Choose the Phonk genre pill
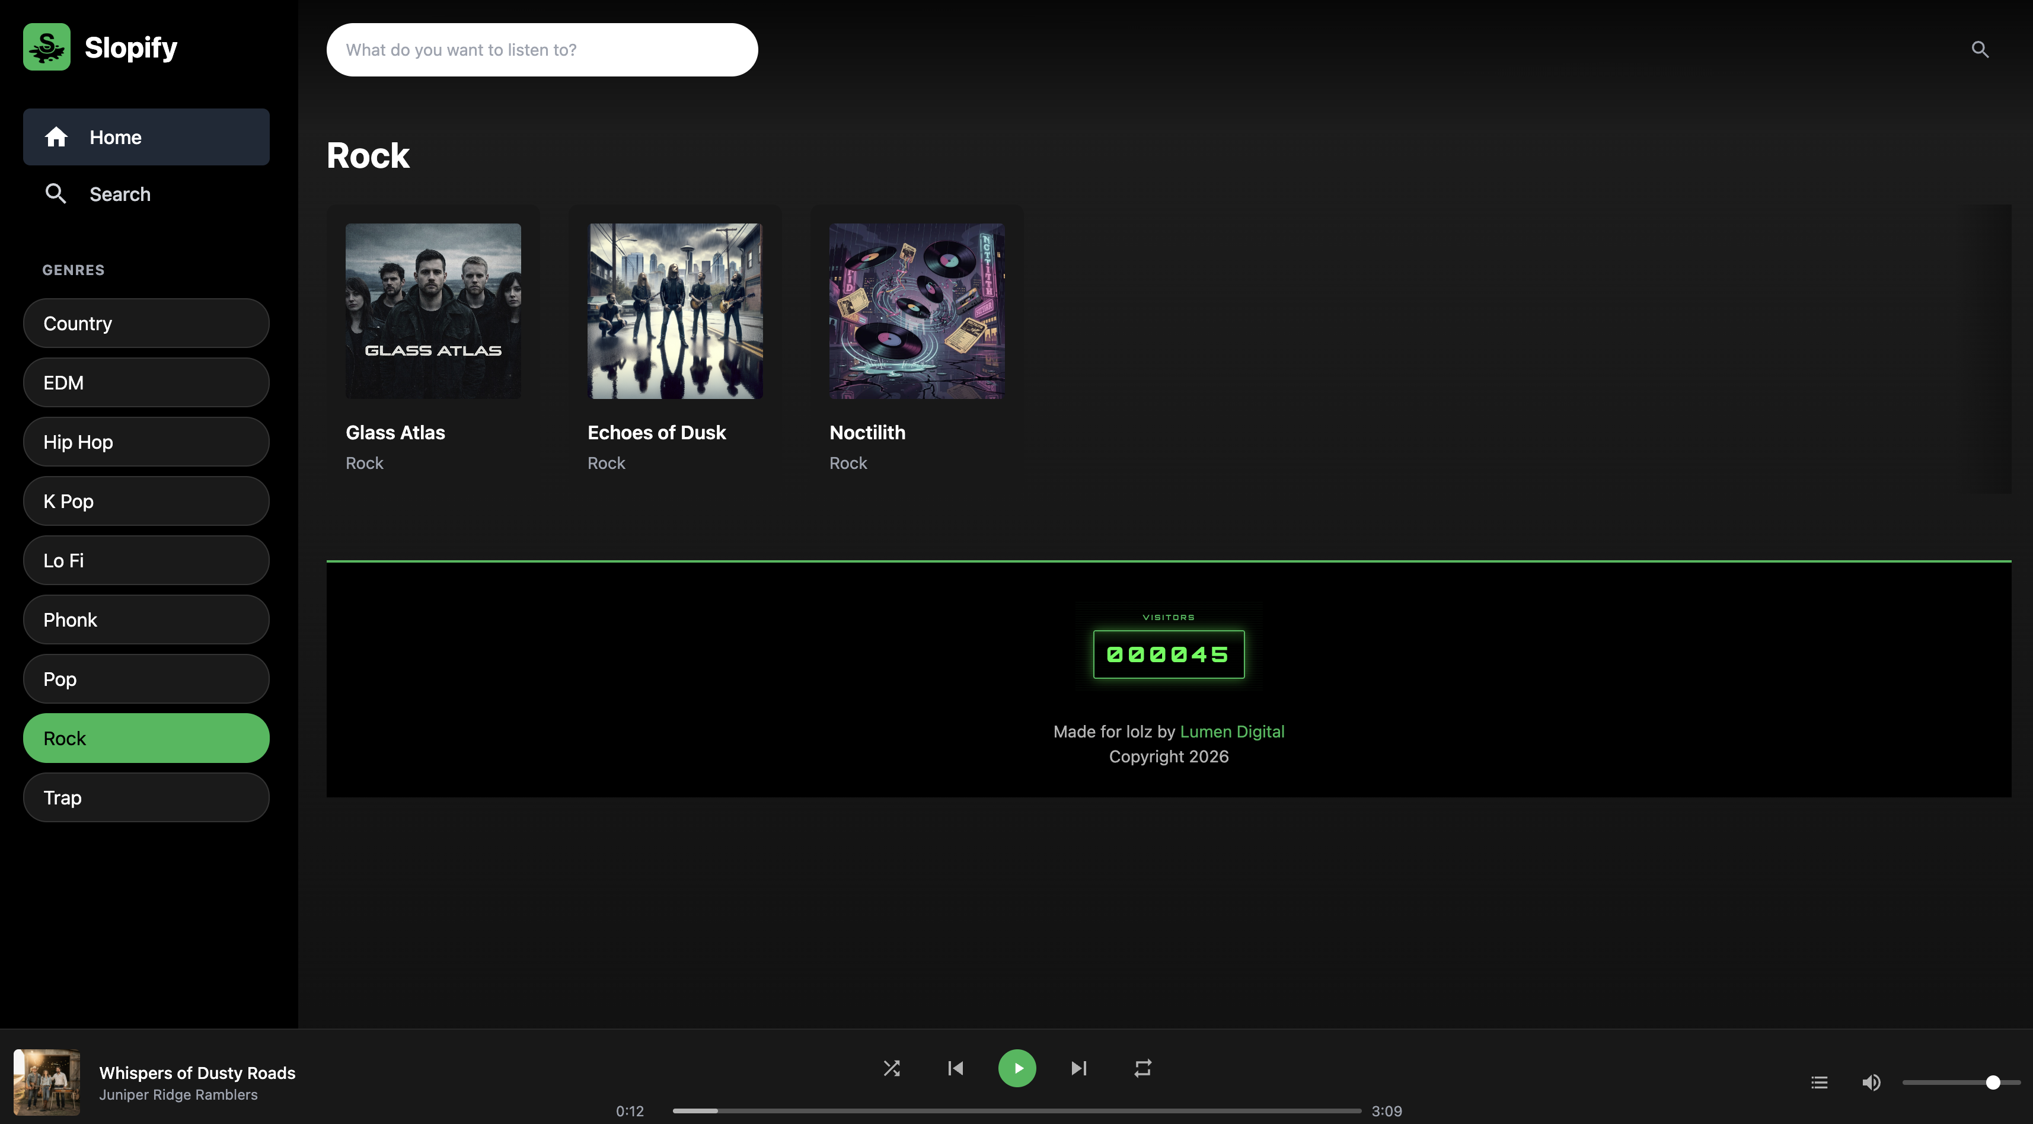2033x1124 pixels. (146, 620)
